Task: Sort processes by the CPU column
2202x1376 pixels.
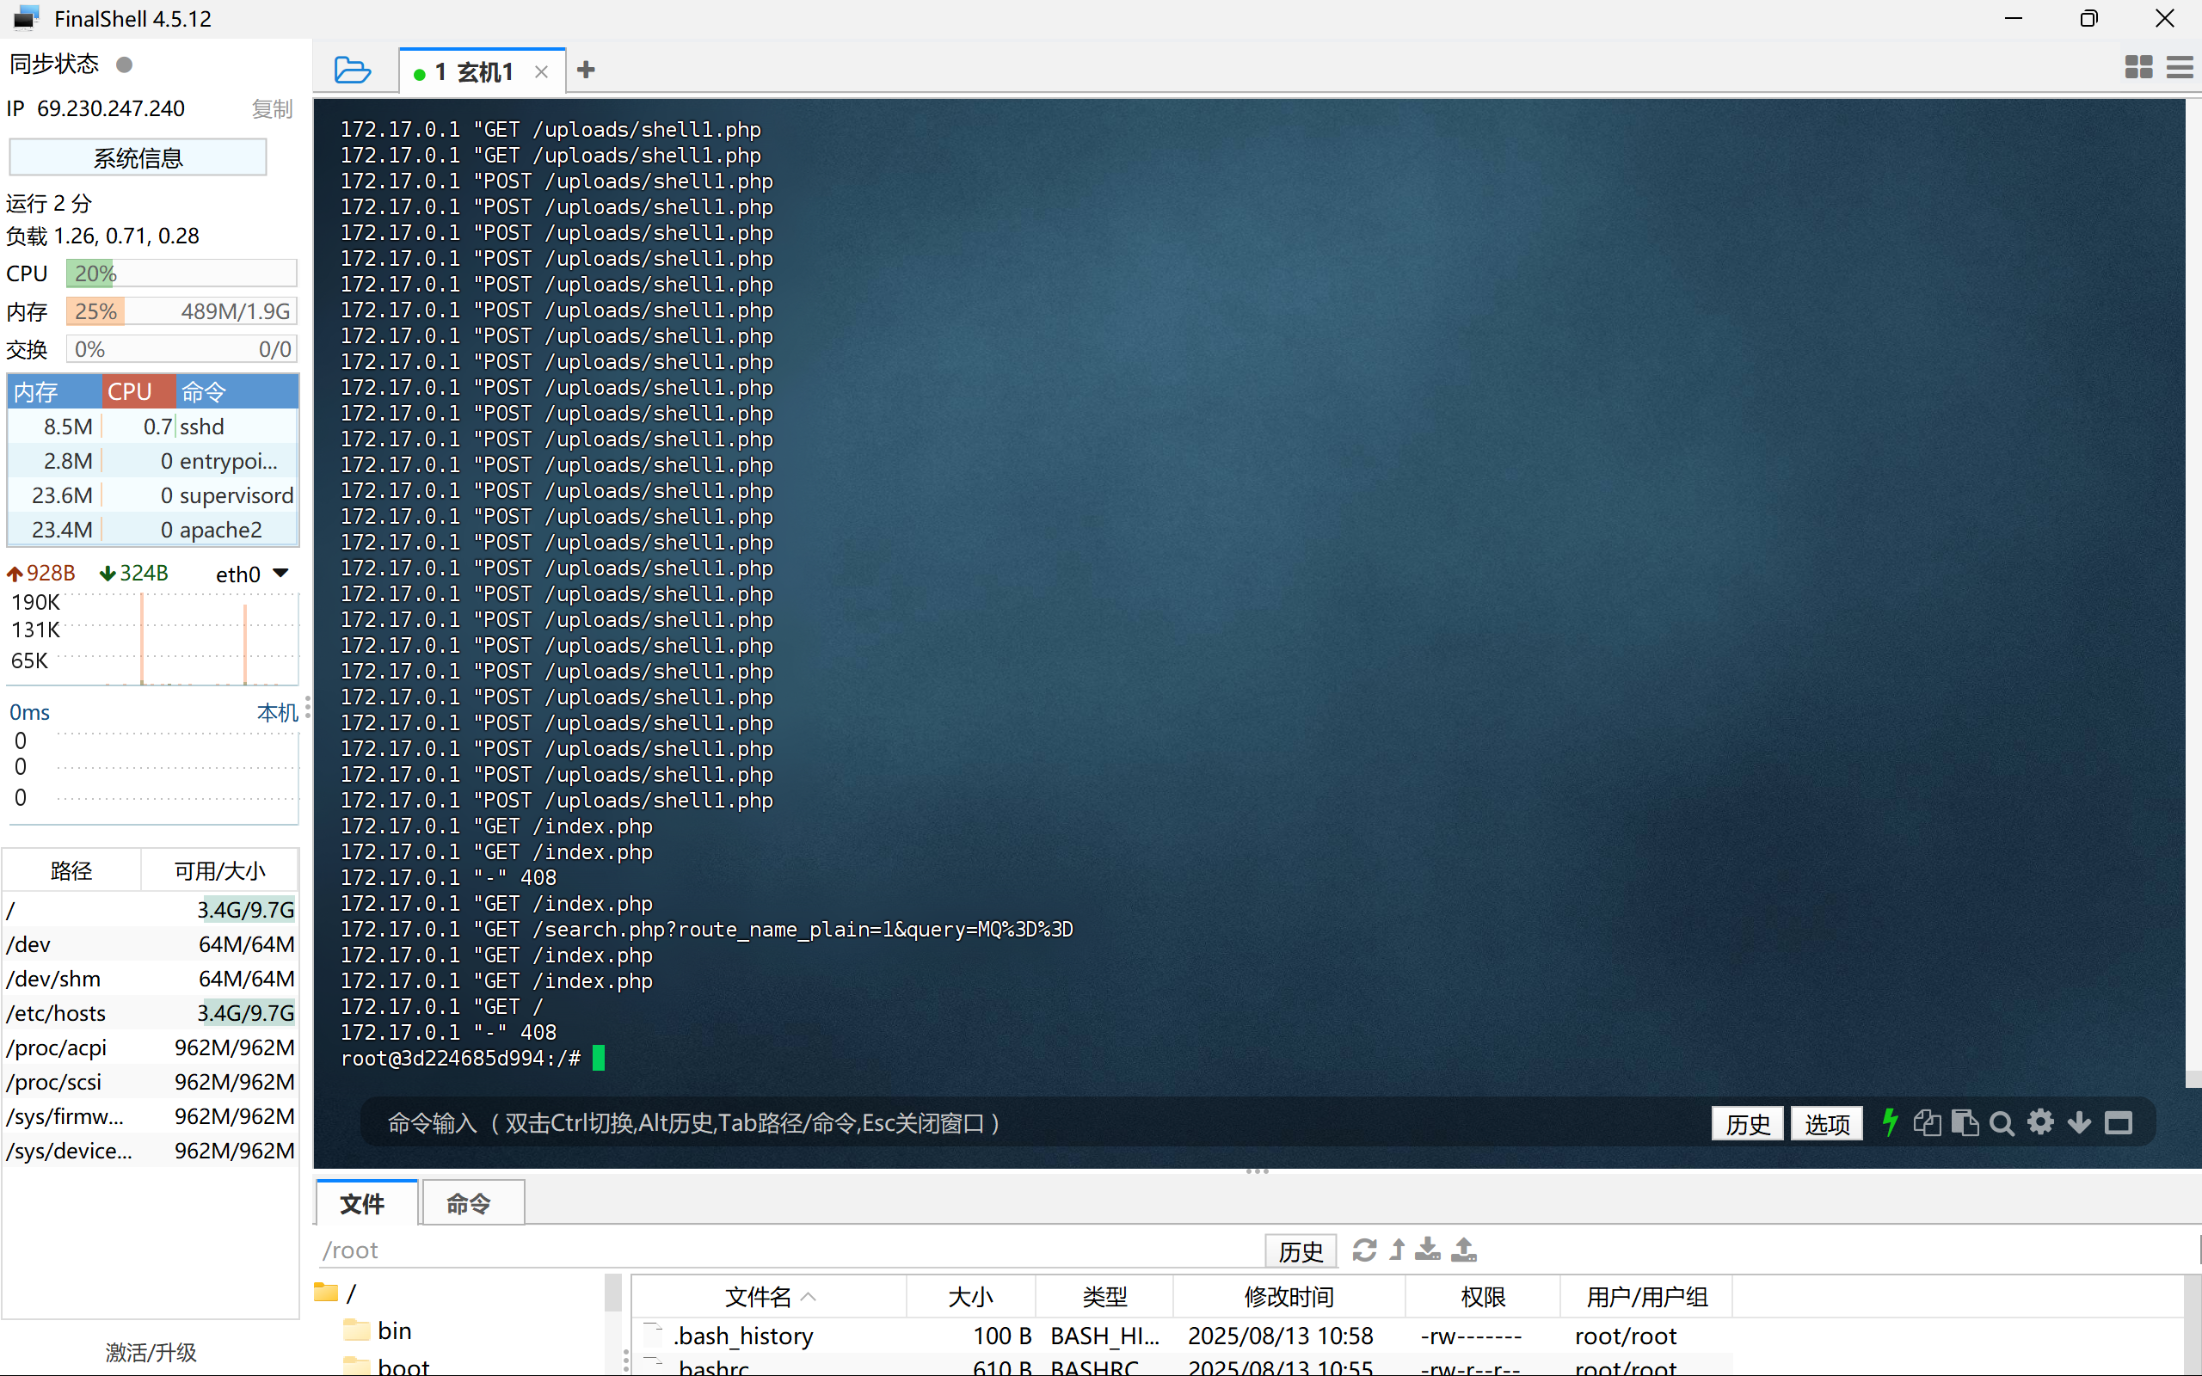Action: pos(138,391)
